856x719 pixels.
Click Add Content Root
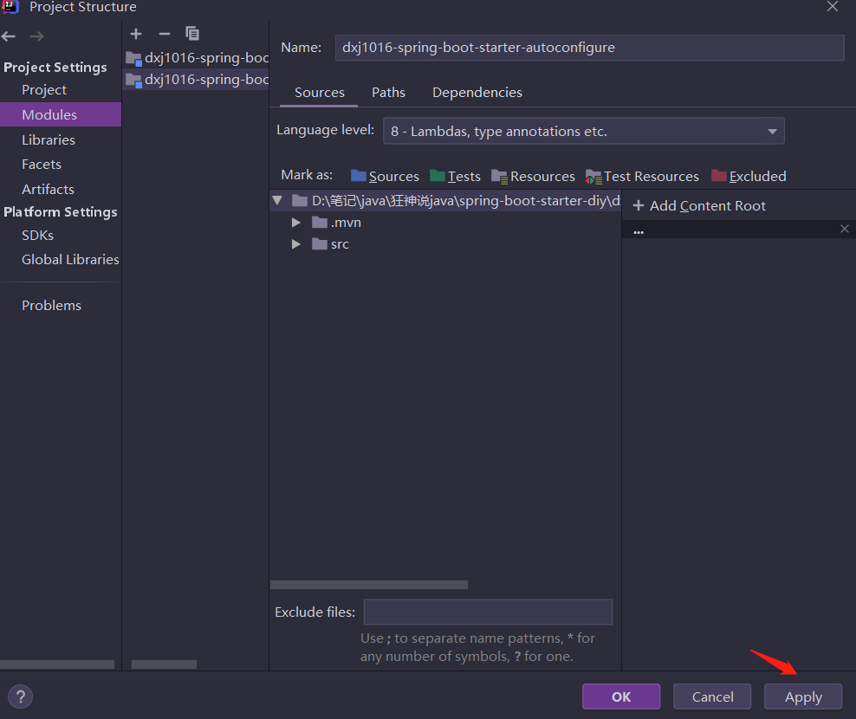(699, 206)
